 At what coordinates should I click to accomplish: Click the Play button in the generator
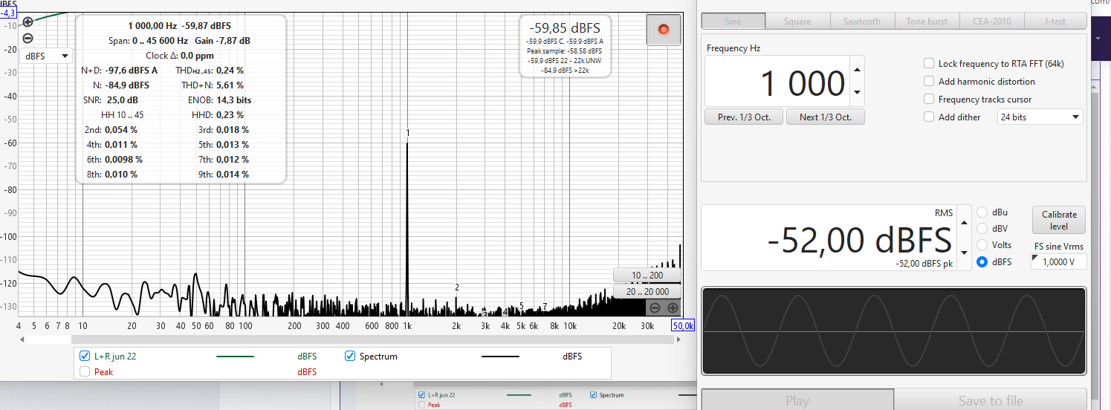tap(797, 401)
